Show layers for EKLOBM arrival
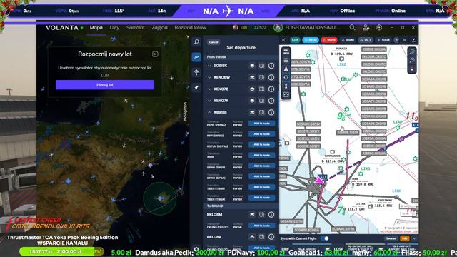The width and height of the screenshot is (457, 257). (x=252, y=215)
